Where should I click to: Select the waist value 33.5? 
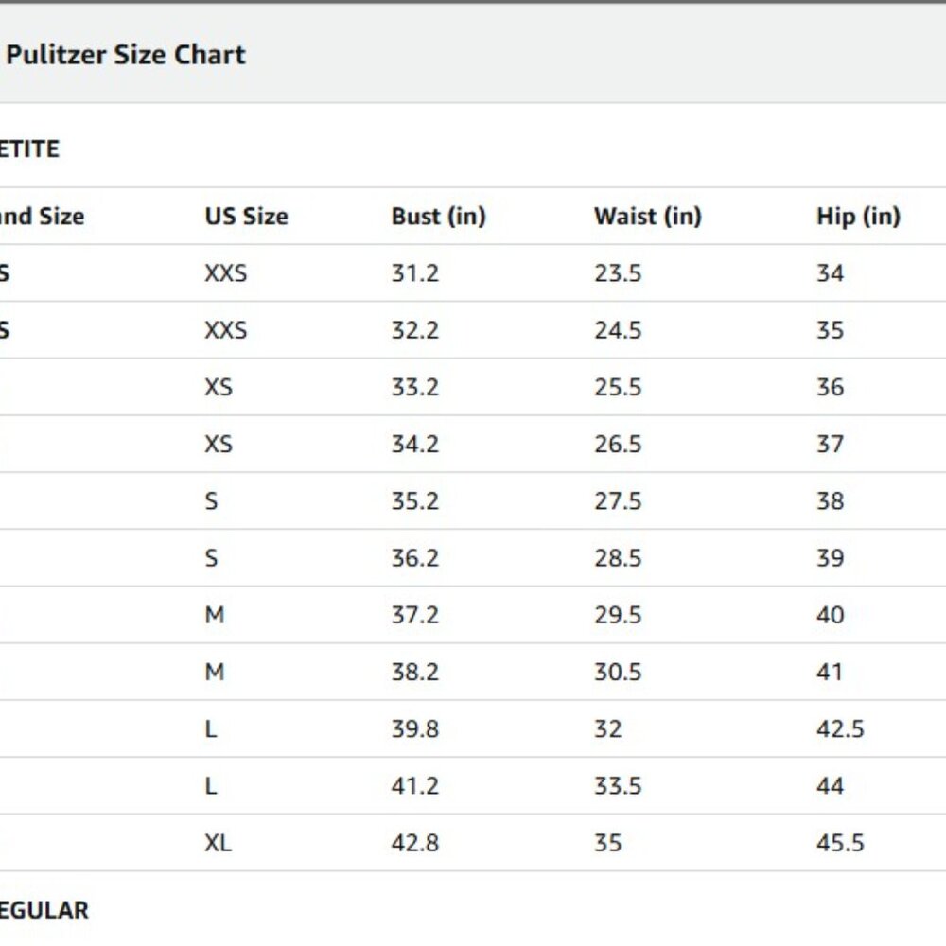(x=617, y=785)
